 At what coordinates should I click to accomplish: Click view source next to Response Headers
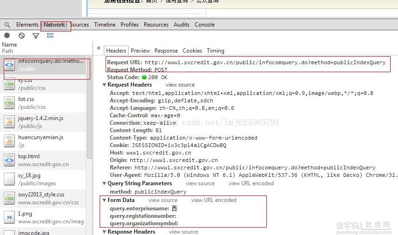click(183, 232)
